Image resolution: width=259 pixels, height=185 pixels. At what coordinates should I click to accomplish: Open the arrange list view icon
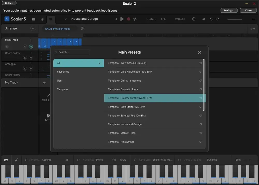point(51,19)
